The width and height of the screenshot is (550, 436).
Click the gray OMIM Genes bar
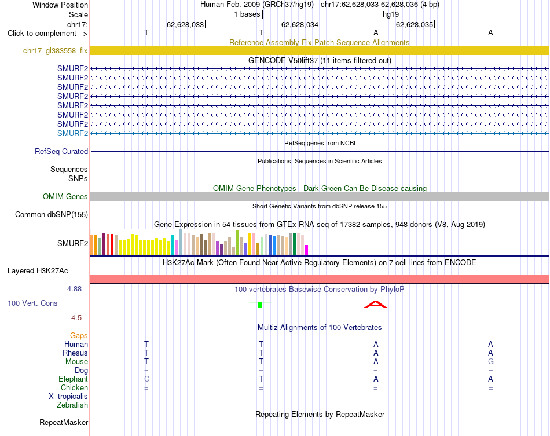(x=320, y=196)
